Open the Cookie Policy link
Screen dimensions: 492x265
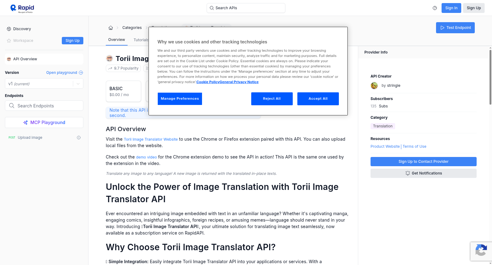point(208,82)
